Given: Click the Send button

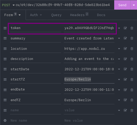Looking at the screenshot, I should click(122, 5).
